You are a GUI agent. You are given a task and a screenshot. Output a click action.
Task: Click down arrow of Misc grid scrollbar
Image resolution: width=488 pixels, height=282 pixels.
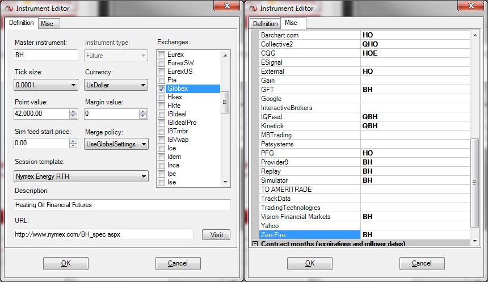point(475,241)
